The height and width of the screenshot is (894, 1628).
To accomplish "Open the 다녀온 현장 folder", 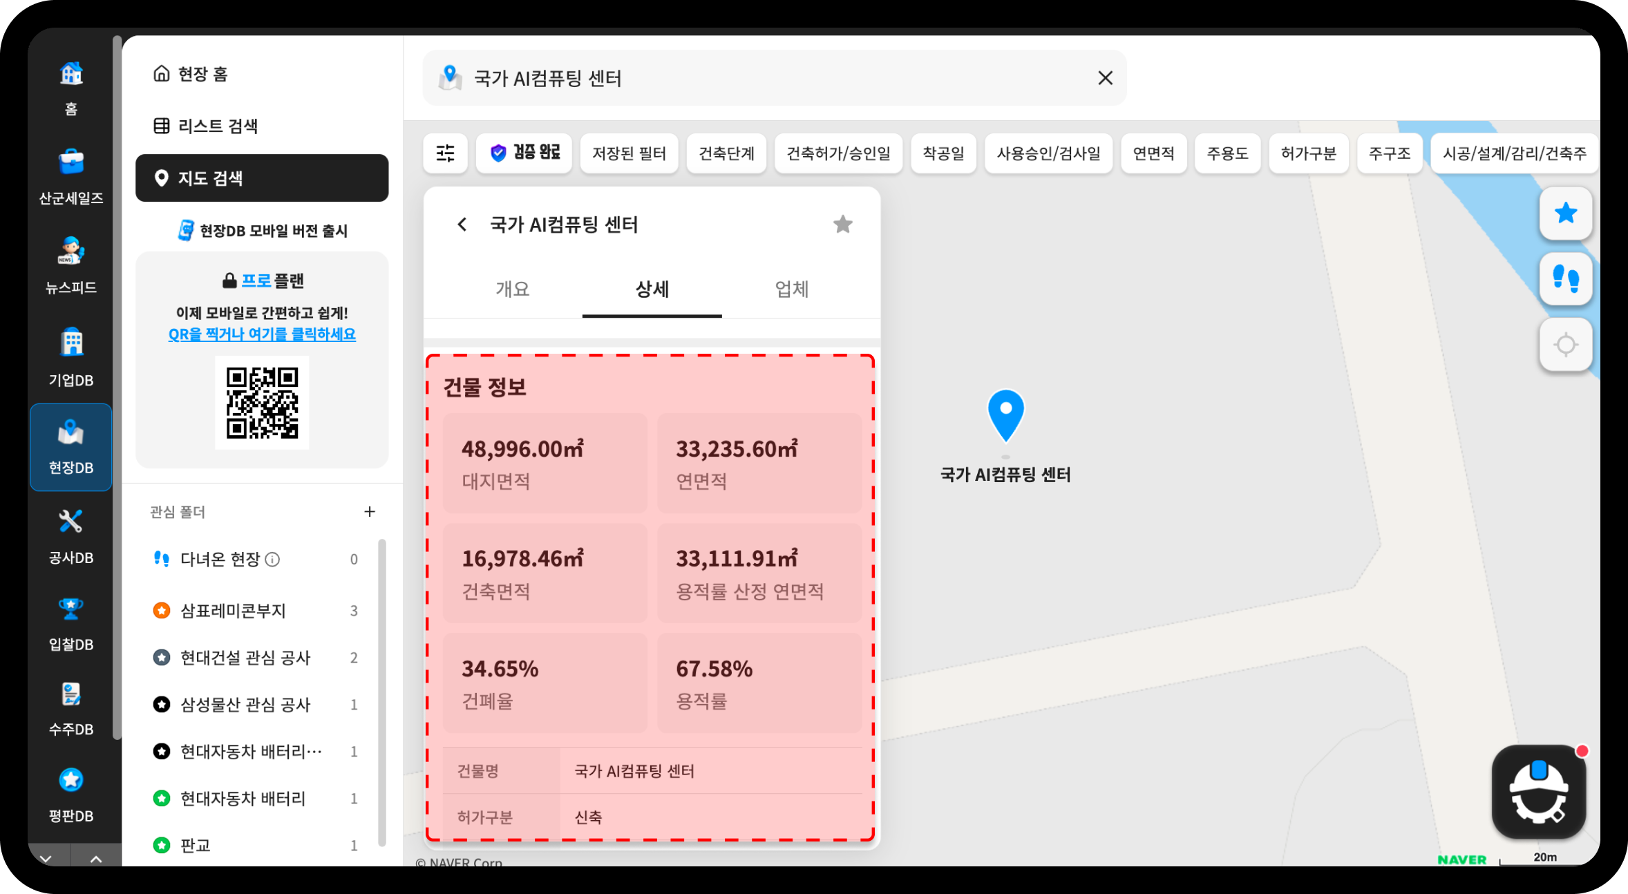I will (x=256, y=559).
